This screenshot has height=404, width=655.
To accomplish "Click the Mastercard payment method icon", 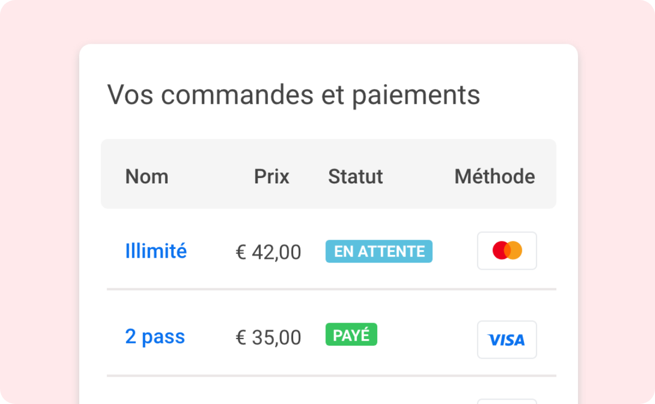I will tap(507, 251).
